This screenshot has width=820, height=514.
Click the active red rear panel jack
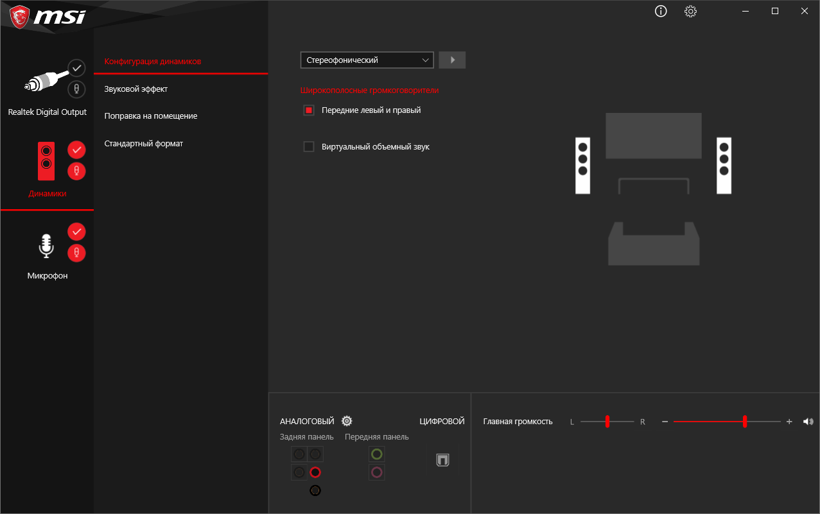pos(315,472)
